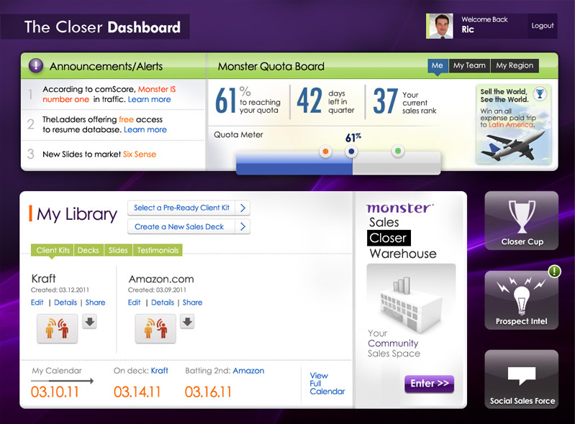Download the Kraft client kit

[89, 321]
